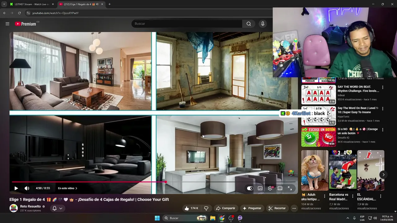Open the ESP LAA language switcher
The image size is (397, 223).
(362, 218)
